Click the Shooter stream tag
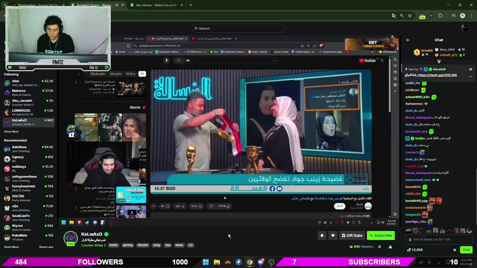Image resolution: width=477 pixels, height=268 pixels. pos(143,245)
